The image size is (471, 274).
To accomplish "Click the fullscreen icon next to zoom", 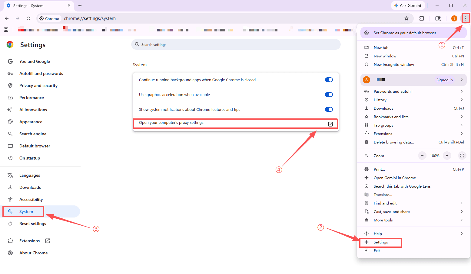I will (462, 156).
